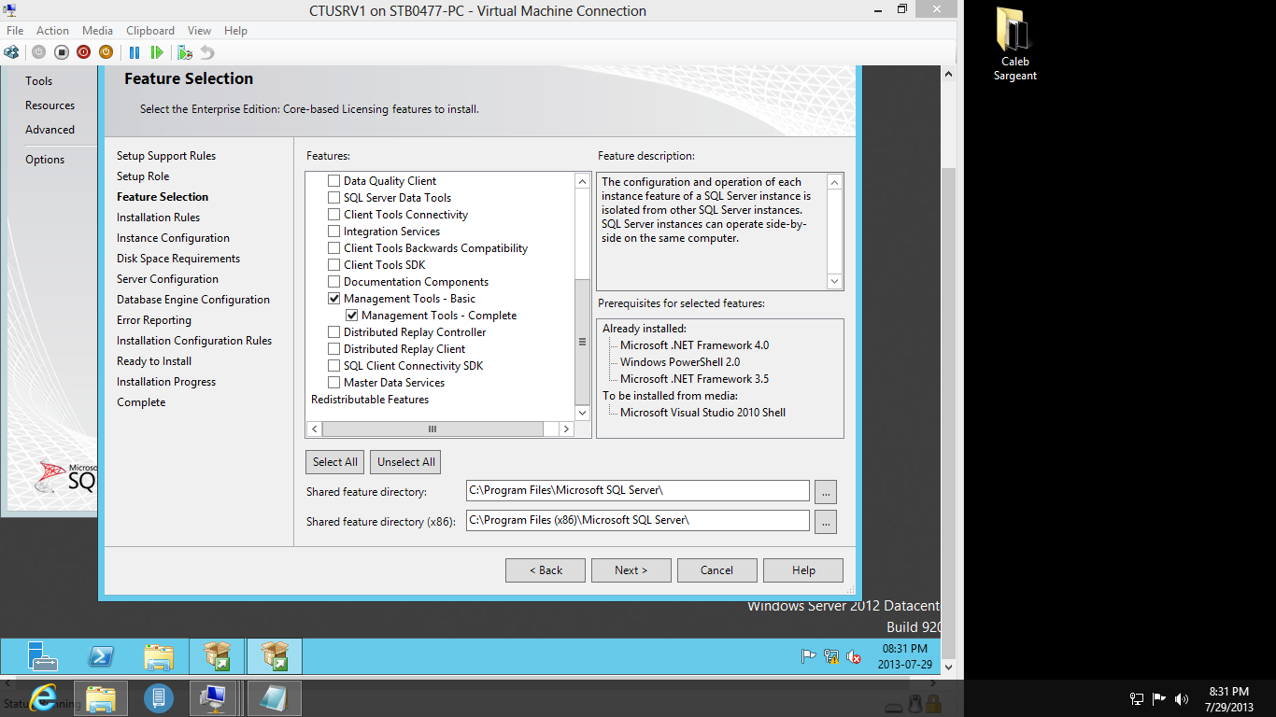
Task: Click the host network tray icon
Action: tap(1137, 698)
